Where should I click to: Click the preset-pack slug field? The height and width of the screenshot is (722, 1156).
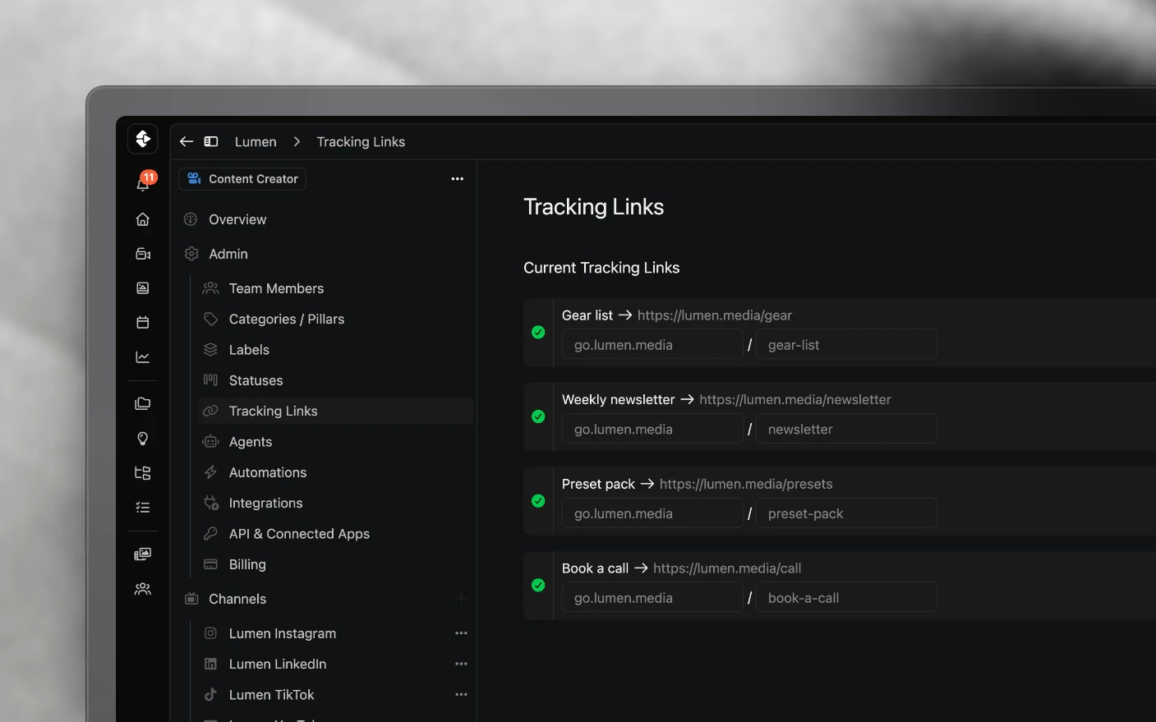[x=846, y=513]
